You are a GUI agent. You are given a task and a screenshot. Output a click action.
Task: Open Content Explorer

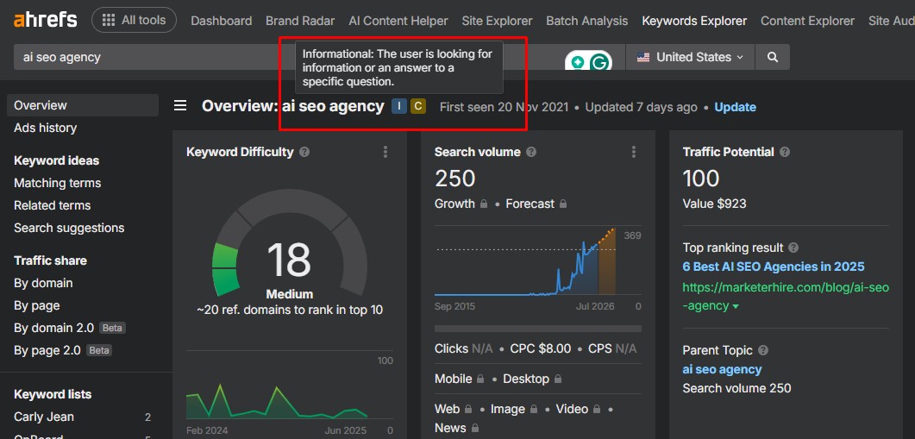coord(807,21)
